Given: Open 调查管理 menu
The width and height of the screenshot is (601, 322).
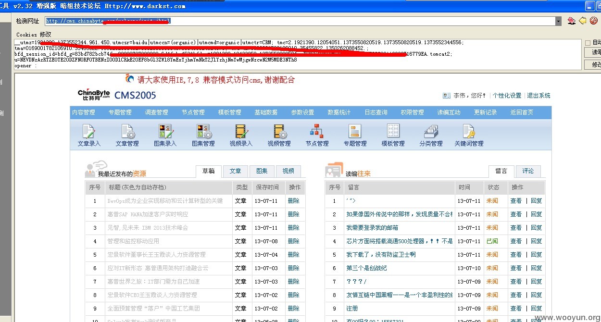Looking at the screenshot, I should pyautogui.click(x=157, y=112).
